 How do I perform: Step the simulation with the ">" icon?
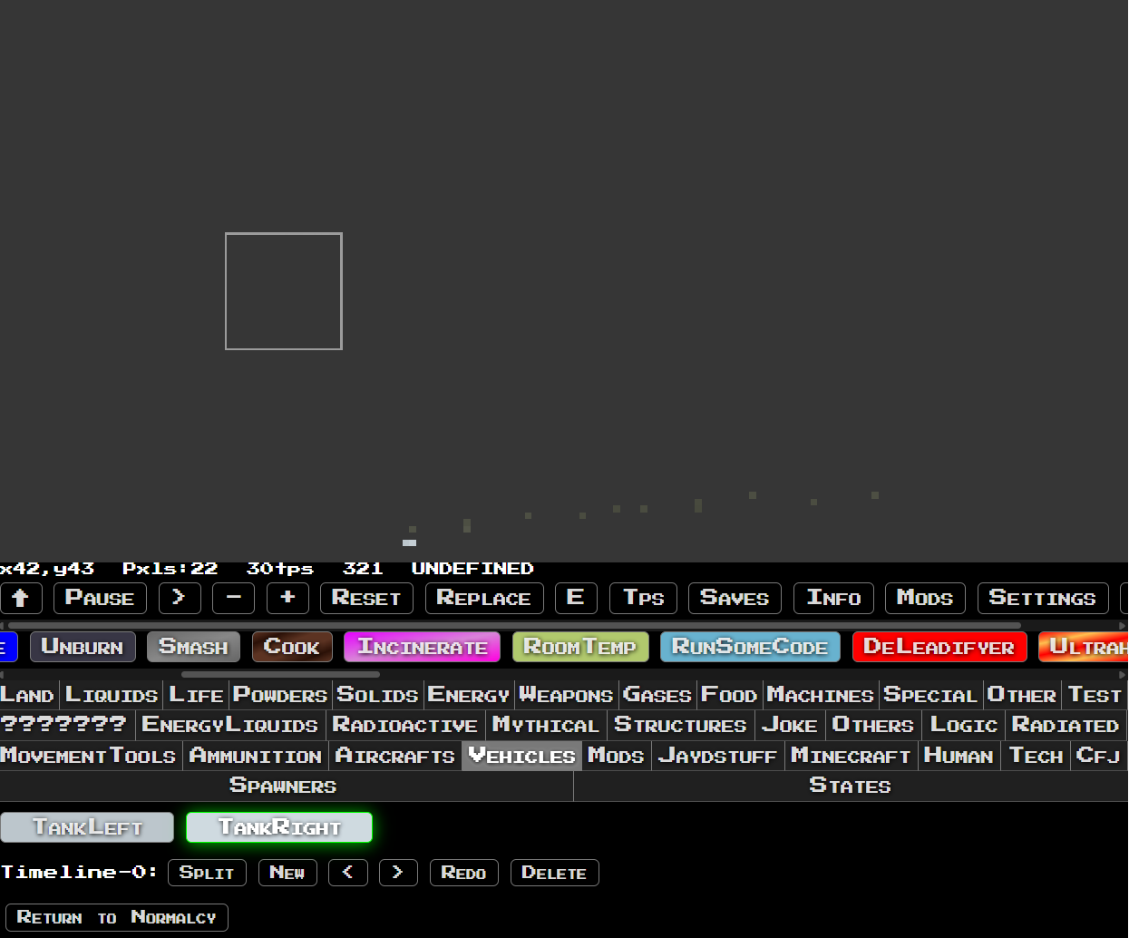pyautogui.click(x=179, y=598)
